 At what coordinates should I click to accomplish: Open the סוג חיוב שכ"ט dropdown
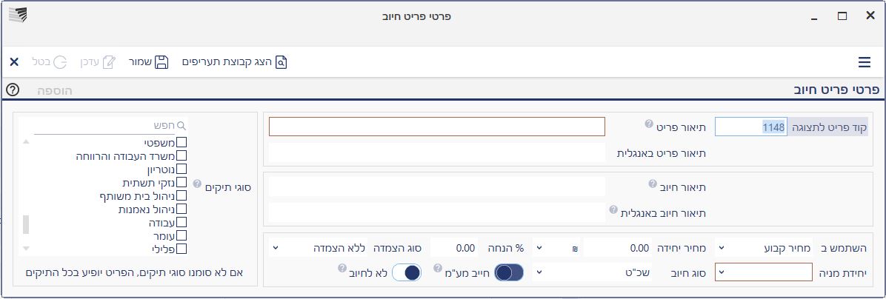pyautogui.click(x=584, y=272)
